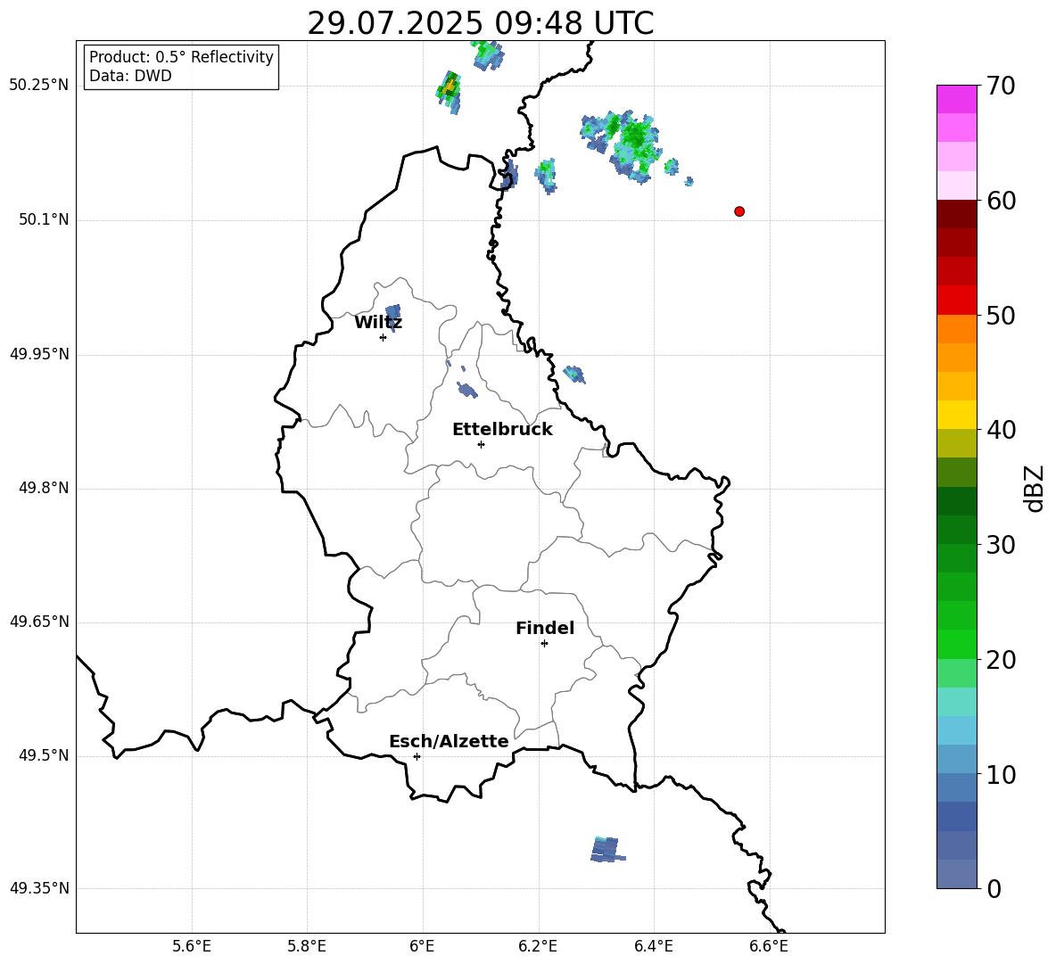The width and height of the screenshot is (1056, 964).
Task: Click the cross marker under Findel
Action: (545, 644)
